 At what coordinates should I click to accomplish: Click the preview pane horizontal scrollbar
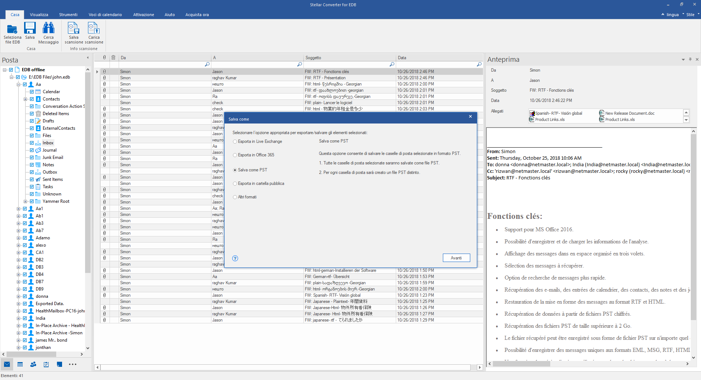pyautogui.click(x=588, y=364)
